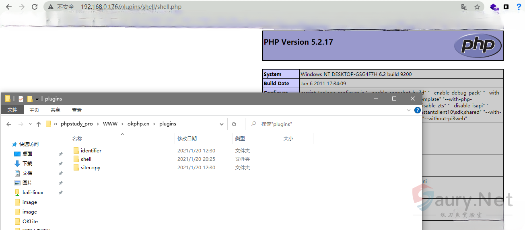Refresh the plugins folder in Explorer
The height and width of the screenshot is (230, 525).
[234, 124]
